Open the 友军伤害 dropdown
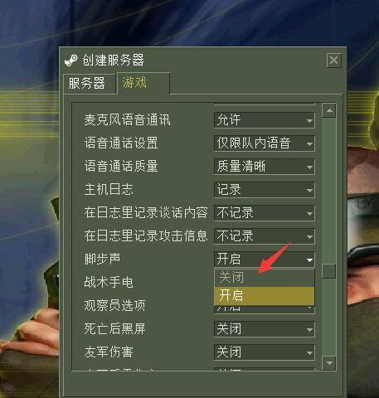Viewport: 379px width, 398px height. click(265, 352)
